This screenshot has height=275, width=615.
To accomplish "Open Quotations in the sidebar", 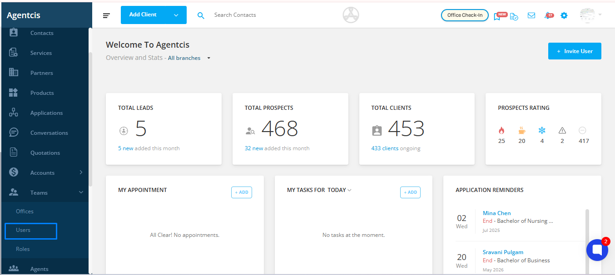I will tap(45, 152).
